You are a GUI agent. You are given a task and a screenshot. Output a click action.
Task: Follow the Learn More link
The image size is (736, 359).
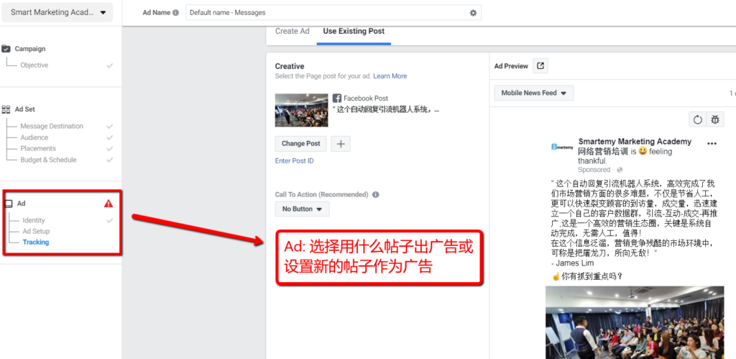pyautogui.click(x=390, y=76)
